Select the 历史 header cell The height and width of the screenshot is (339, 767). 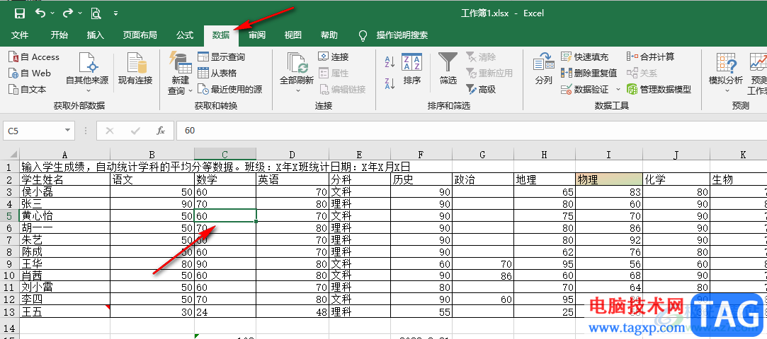pyautogui.click(x=421, y=179)
